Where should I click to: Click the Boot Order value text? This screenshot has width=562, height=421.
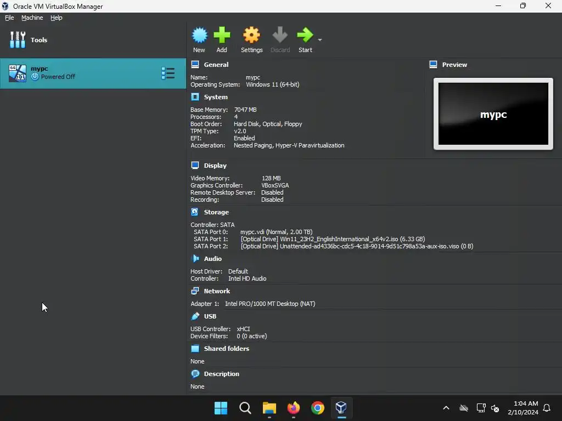268,124
